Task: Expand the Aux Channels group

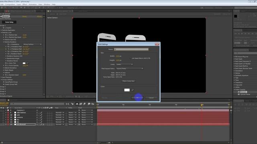Action: tap(1, 77)
